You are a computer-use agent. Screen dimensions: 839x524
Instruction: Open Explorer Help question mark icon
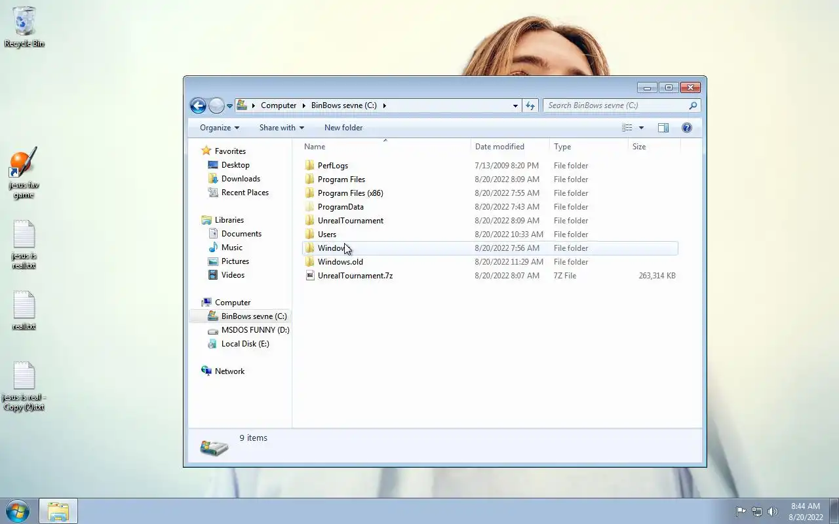[x=687, y=128]
